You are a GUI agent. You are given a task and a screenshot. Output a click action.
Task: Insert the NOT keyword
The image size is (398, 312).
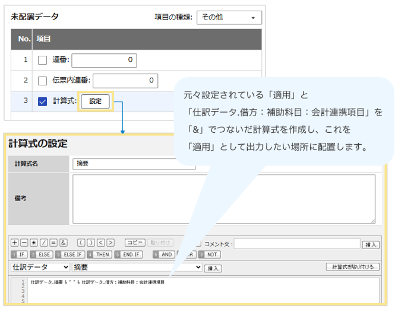(x=210, y=254)
